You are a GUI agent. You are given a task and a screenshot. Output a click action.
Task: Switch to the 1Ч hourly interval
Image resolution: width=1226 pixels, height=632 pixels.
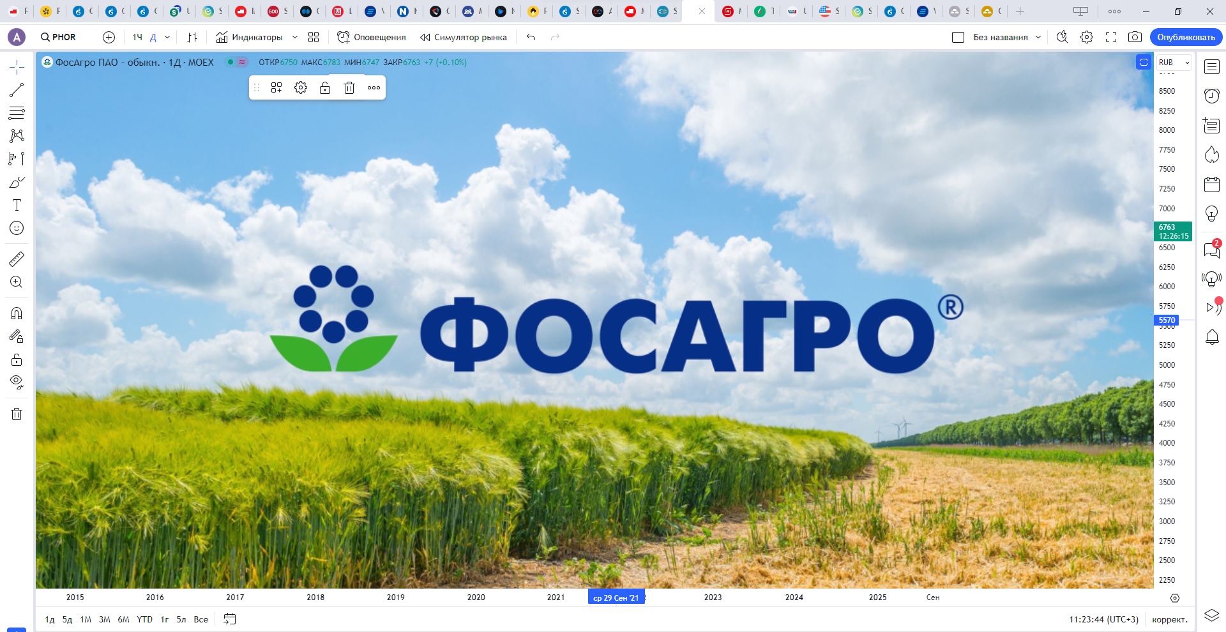(x=137, y=37)
